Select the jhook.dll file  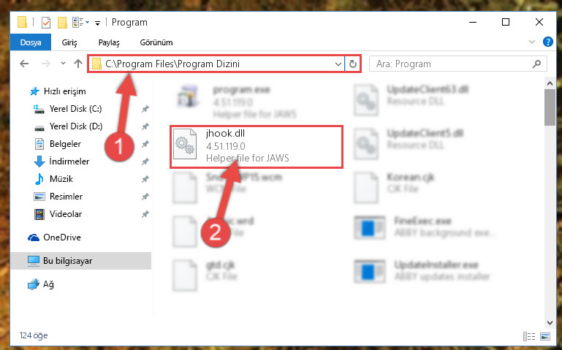point(257,147)
